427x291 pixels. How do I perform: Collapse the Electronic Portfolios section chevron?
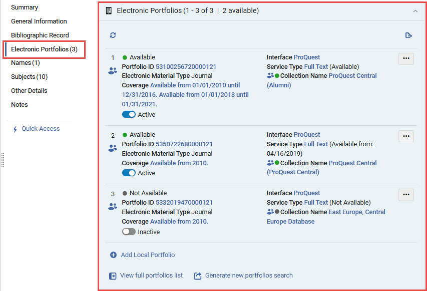point(415,10)
